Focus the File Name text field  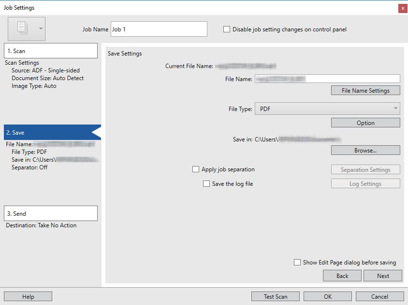327,79
